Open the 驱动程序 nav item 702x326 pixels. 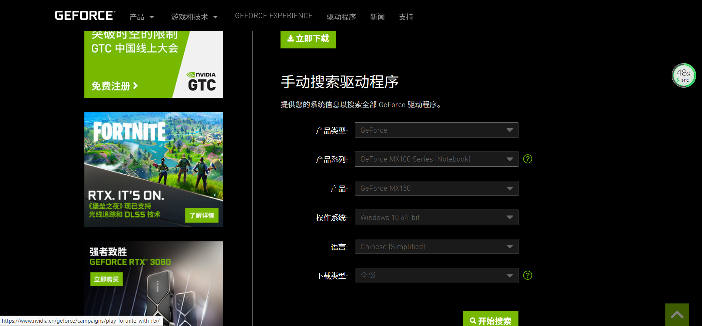pyautogui.click(x=341, y=17)
